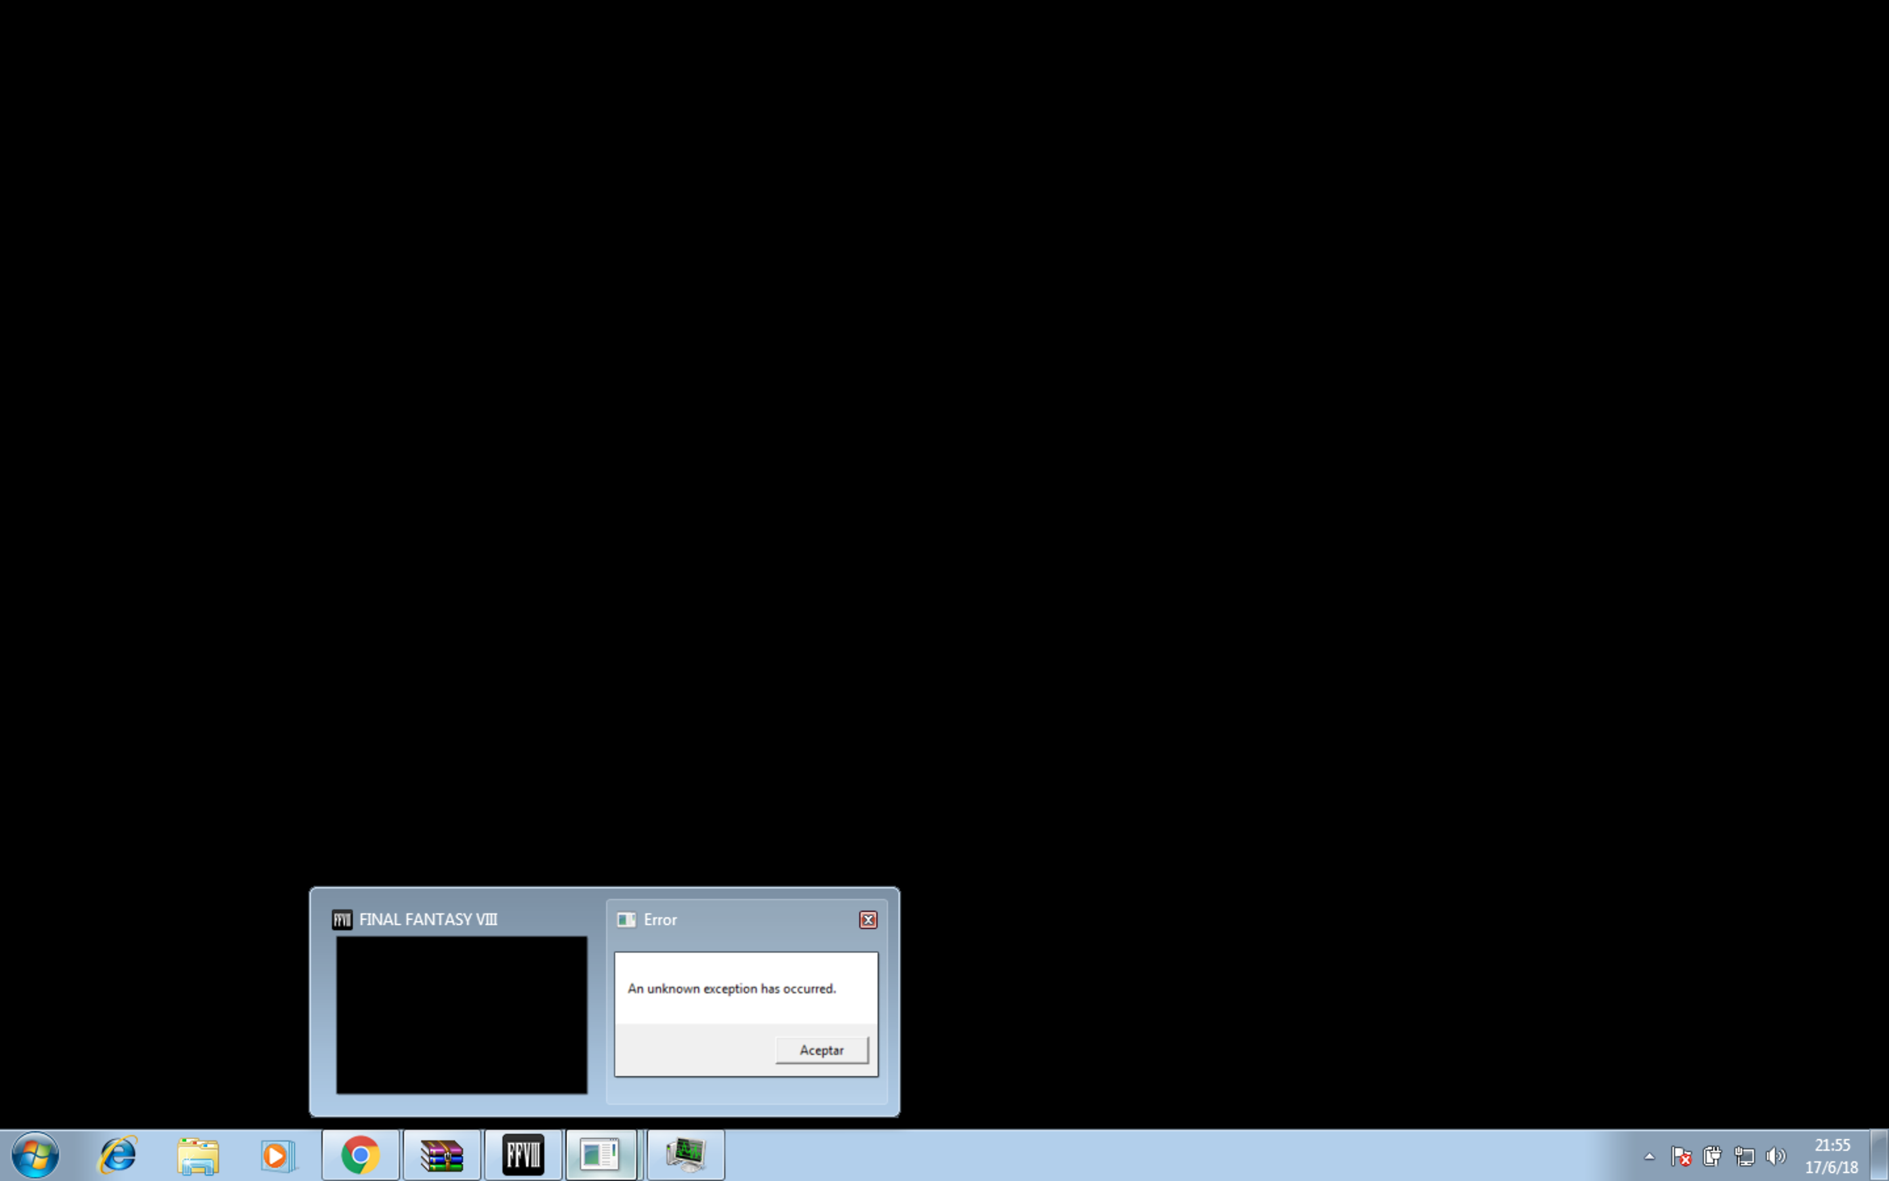Launch Internet Explorer from the taskbar

[x=117, y=1155]
